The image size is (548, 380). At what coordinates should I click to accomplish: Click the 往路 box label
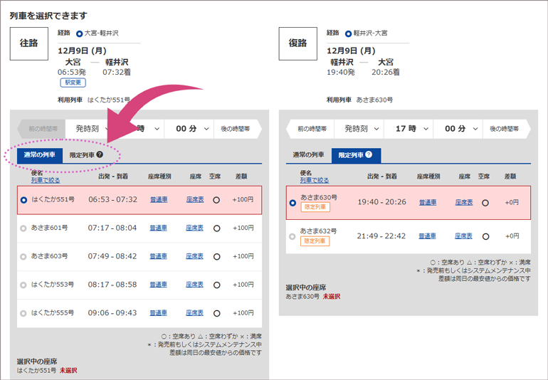pyautogui.click(x=28, y=43)
